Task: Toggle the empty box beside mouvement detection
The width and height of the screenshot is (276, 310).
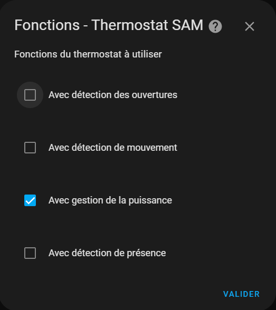Action: click(30, 148)
